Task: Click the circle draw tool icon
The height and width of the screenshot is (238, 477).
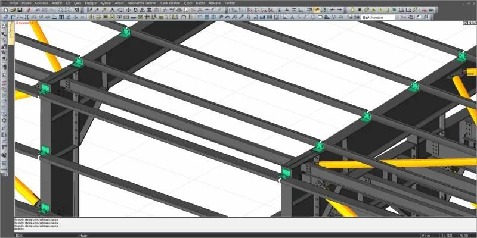Action: click(313, 17)
